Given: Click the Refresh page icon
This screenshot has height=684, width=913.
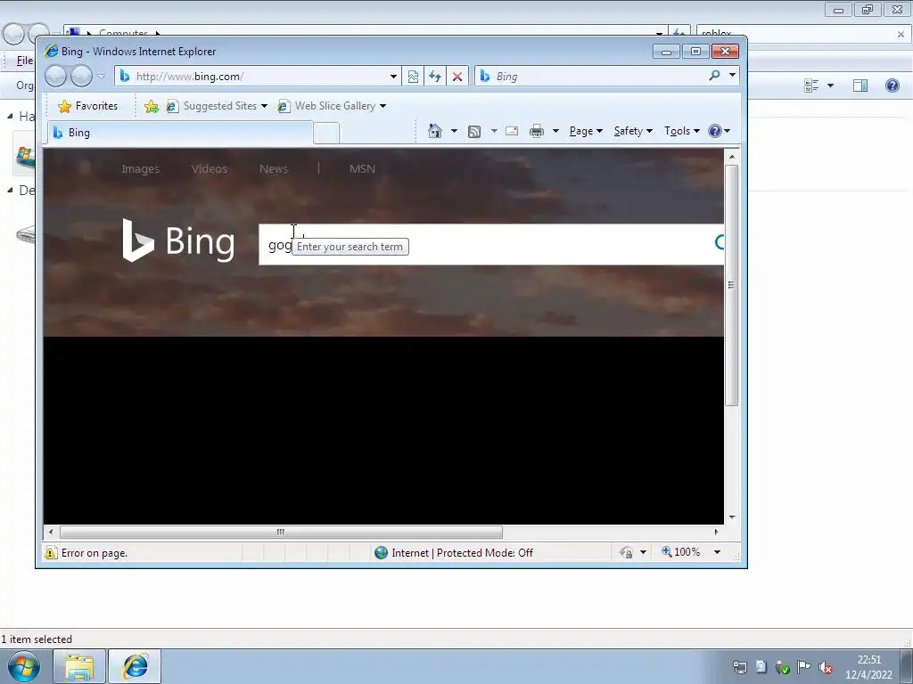Looking at the screenshot, I should coord(435,77).
